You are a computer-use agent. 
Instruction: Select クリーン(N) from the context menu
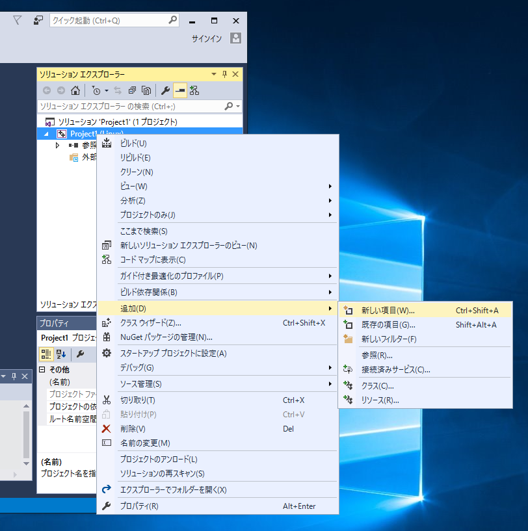tap(218, 172)
